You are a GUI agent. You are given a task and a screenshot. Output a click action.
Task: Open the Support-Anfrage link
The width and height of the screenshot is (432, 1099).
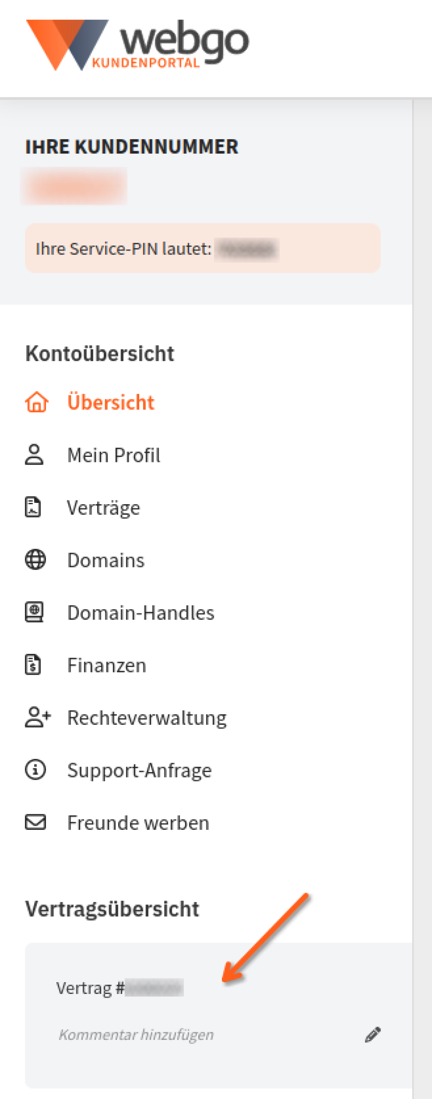click(140, 770)
